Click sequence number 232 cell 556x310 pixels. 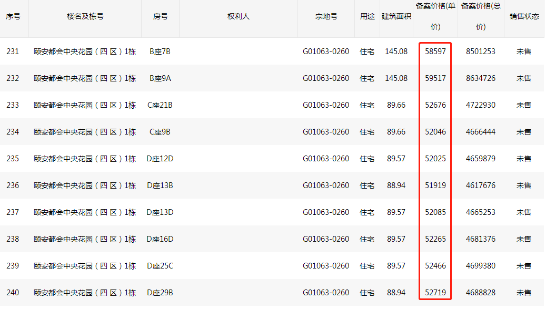click(x=13, y=78)
